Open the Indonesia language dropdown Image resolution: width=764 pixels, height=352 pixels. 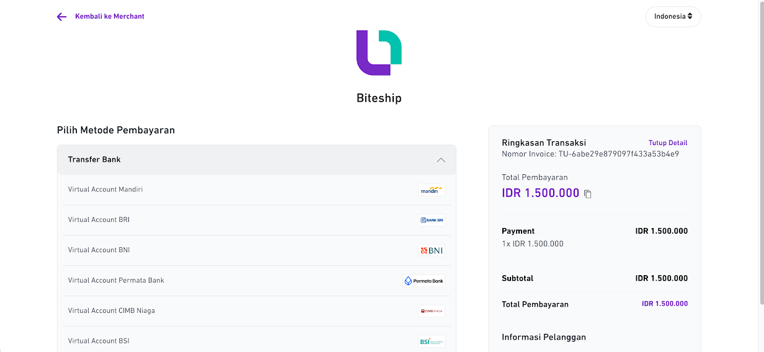pyautogui.click(x=673, y=17)
